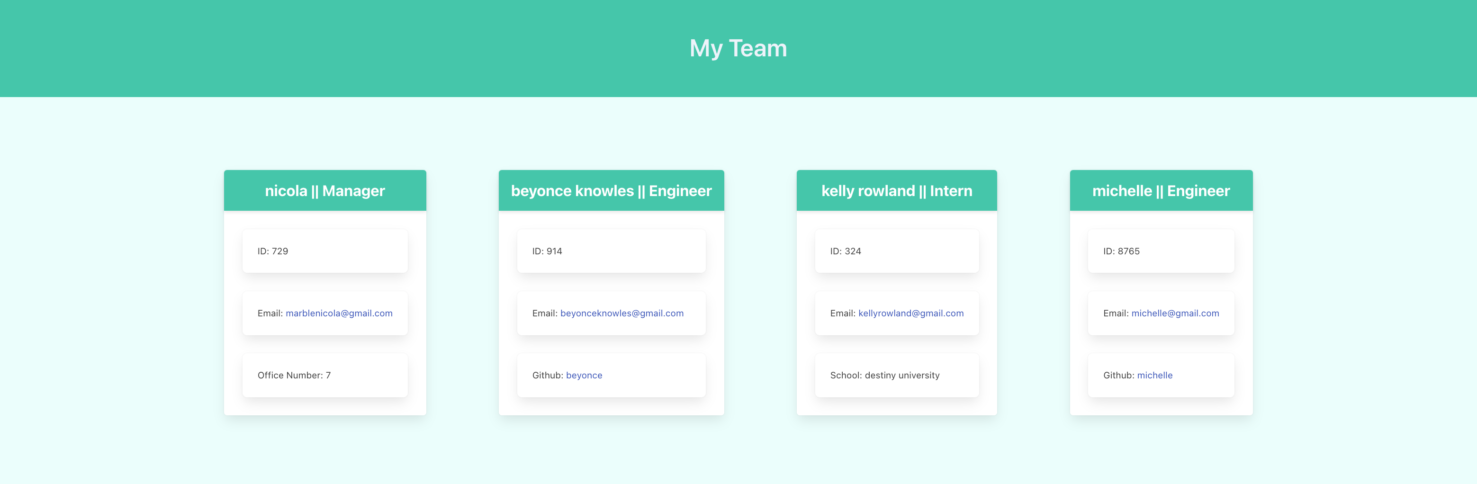Open michelle's Github profile link

1154,375
